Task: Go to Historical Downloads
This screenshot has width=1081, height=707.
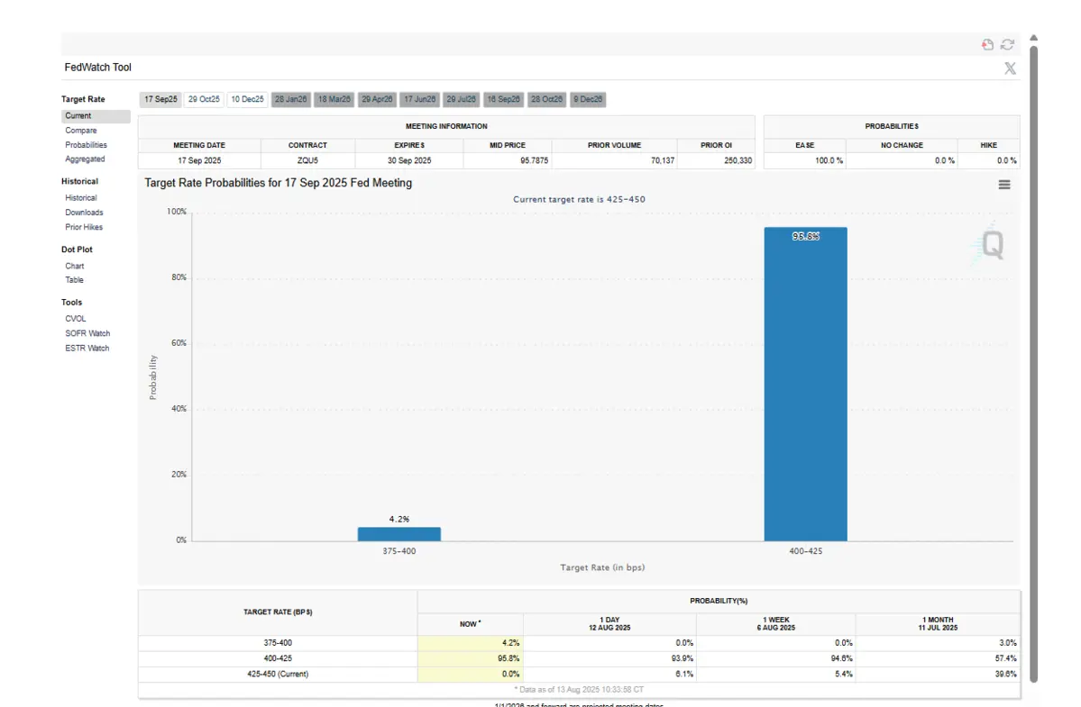Action: [84, 213]
